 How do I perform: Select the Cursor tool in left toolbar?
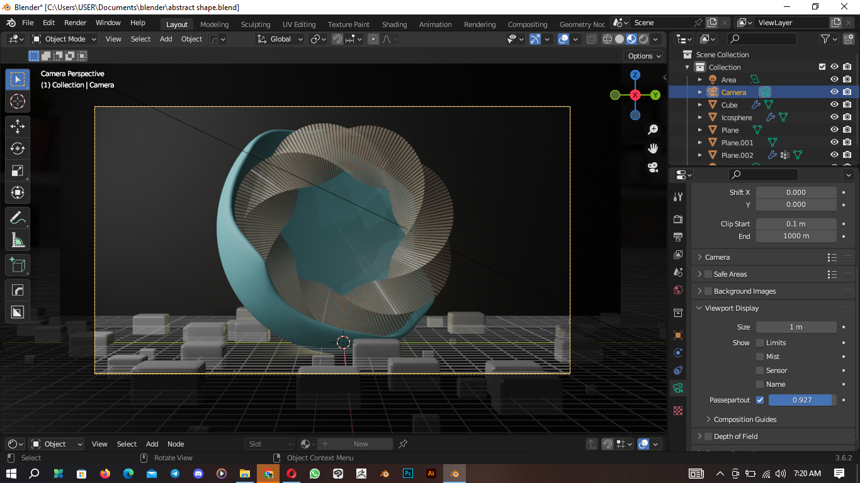(18, 101)
